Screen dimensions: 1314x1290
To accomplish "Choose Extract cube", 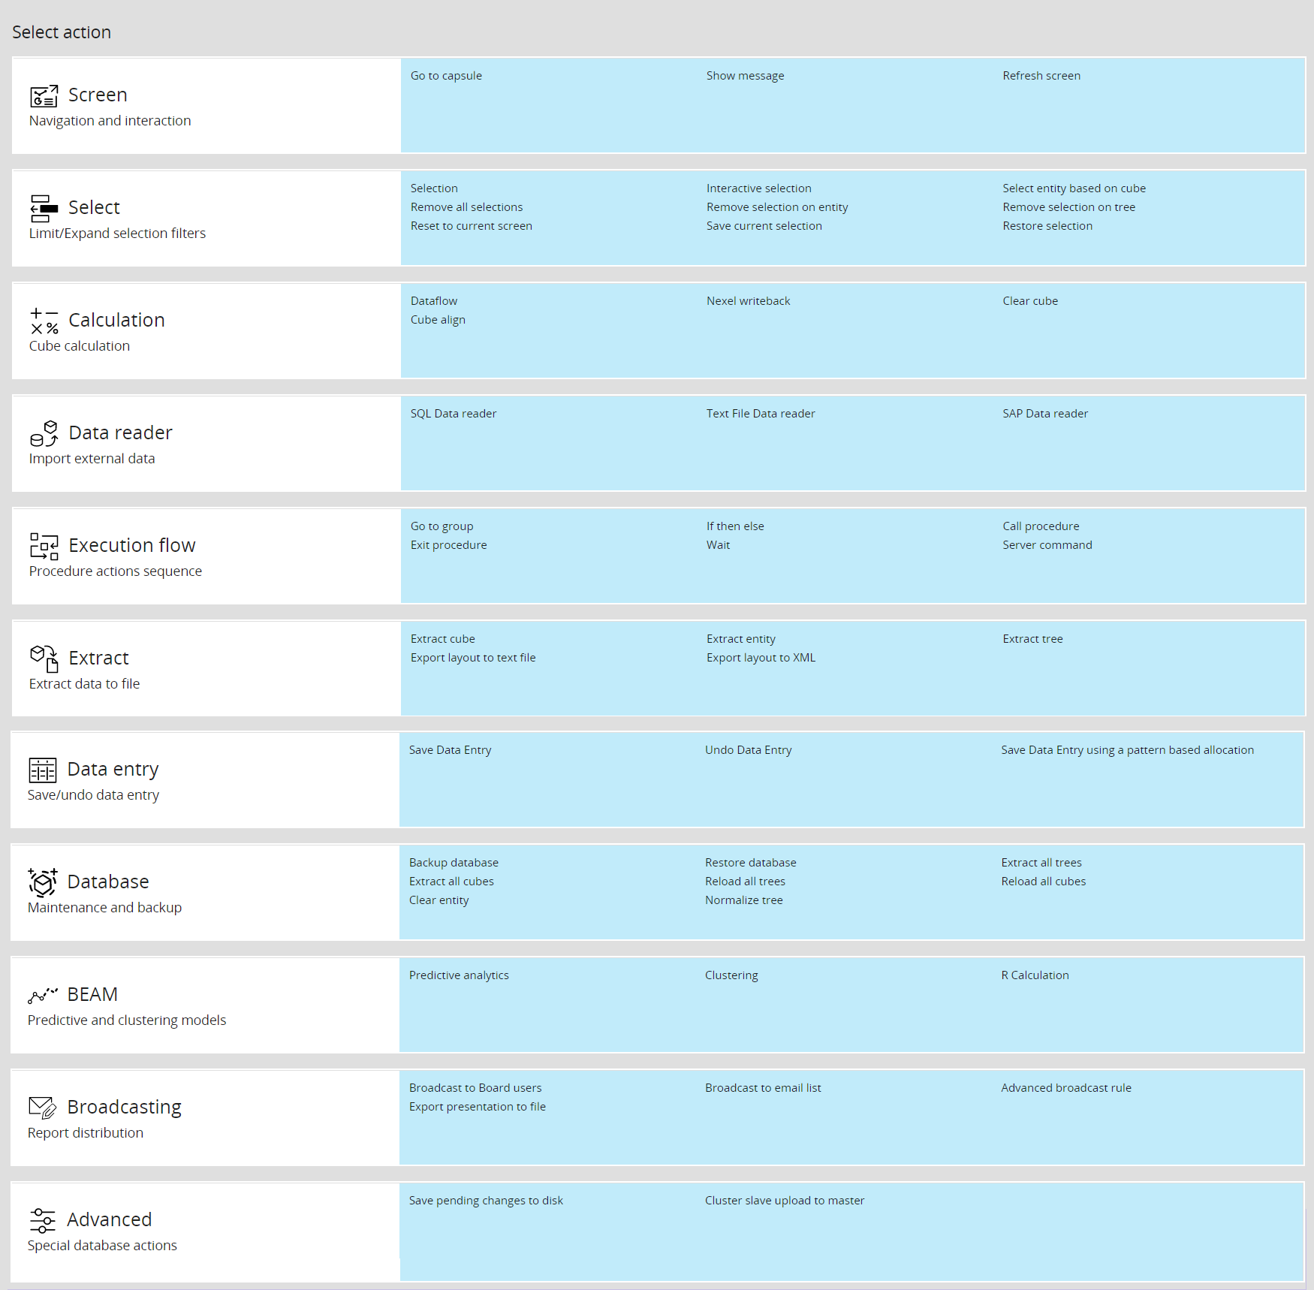I will [x=442, y=639].
